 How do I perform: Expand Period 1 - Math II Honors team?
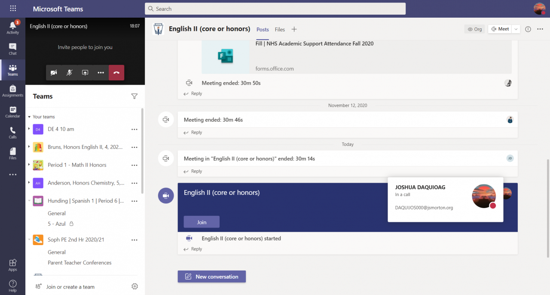point(29,165)
